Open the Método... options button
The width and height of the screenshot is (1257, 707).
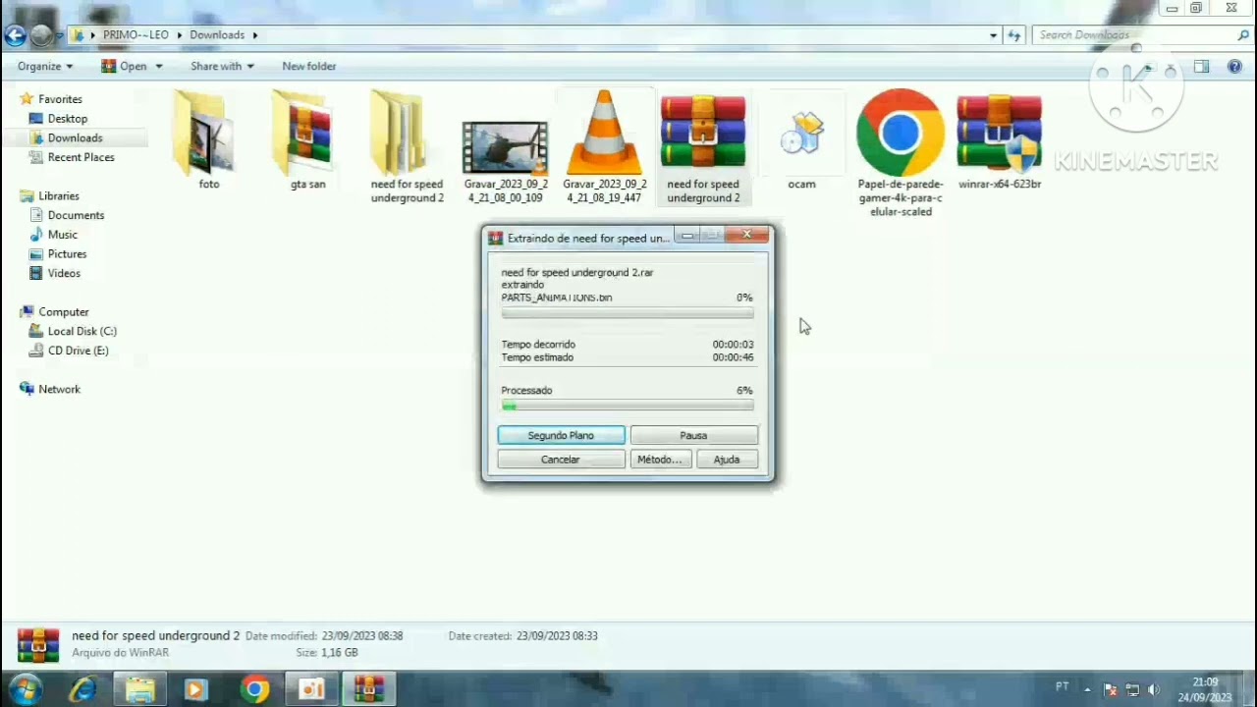pyautogui.click(x=659, y=460)
